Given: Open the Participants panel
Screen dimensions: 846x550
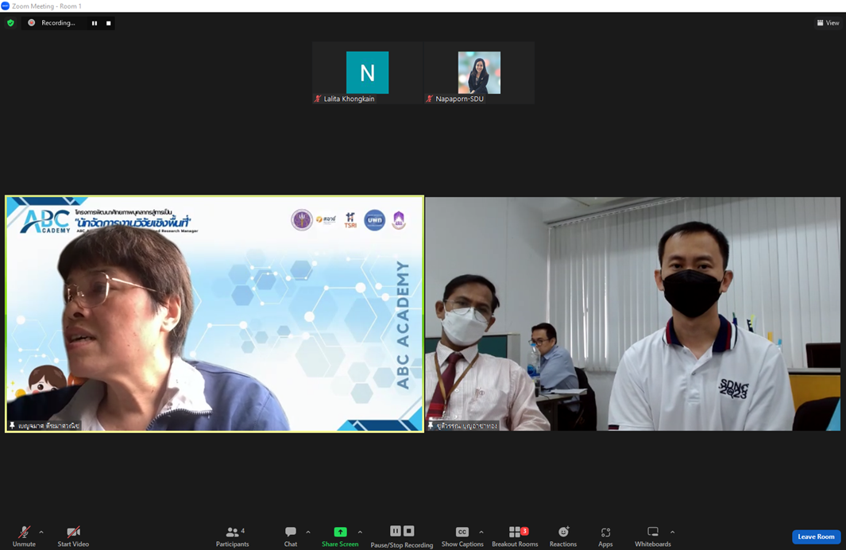Looking at the screenshot, I should [232, 536].
